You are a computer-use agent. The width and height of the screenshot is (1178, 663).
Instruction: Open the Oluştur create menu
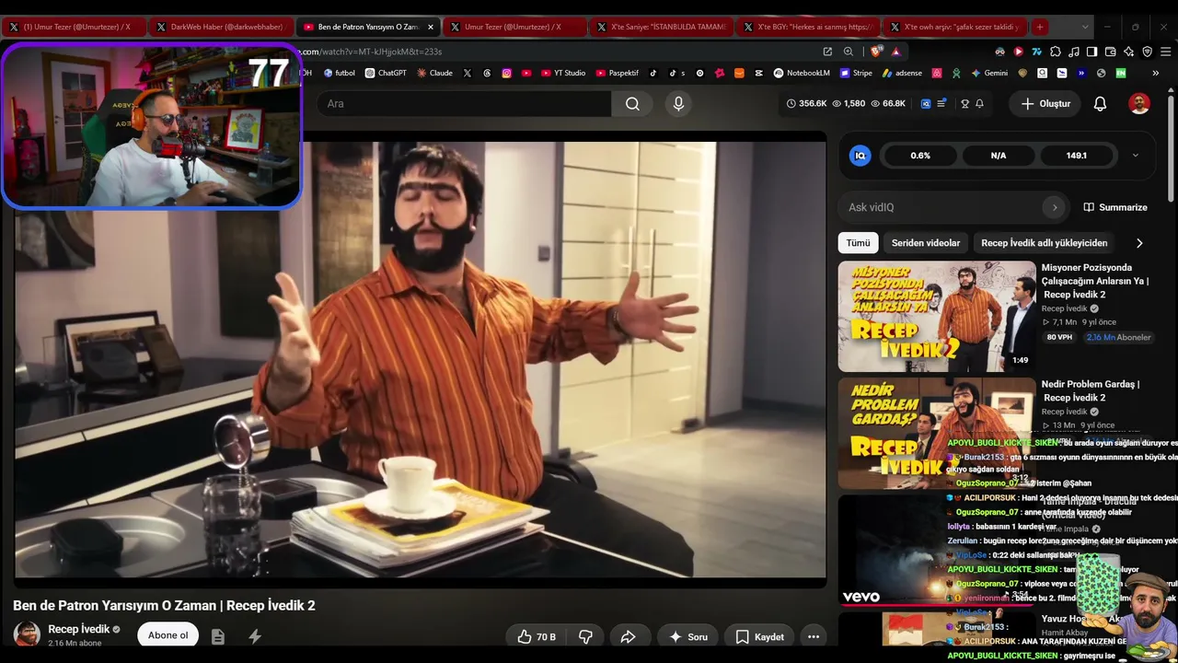(x=1045, y=104)
